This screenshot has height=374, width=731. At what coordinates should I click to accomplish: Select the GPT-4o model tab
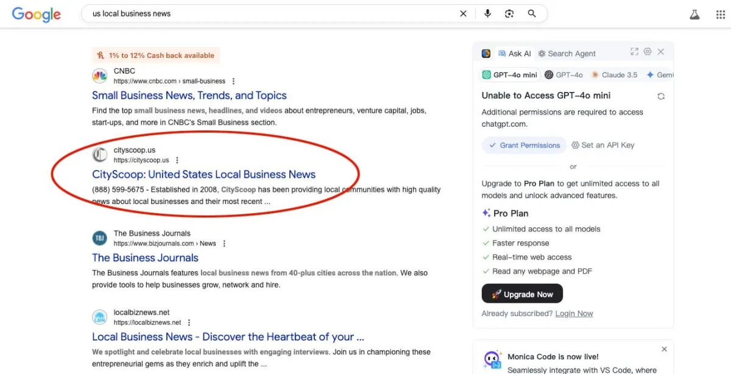point(563,75)
